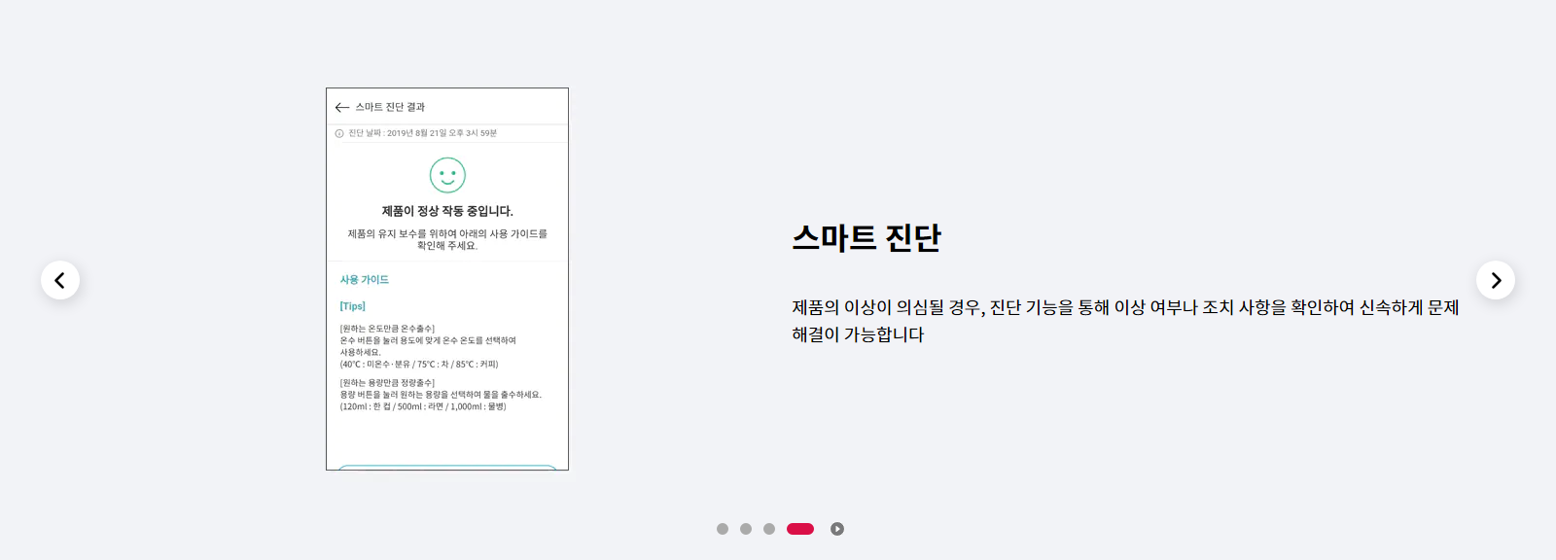Select the second carousel pagination dot
The width and height of the screenshot is (1556, 560).
click(x=746, y=529)
